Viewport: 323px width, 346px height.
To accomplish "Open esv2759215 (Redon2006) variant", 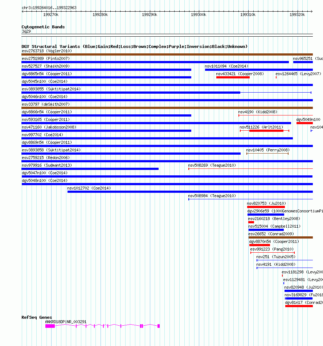I will pos(46,158).
